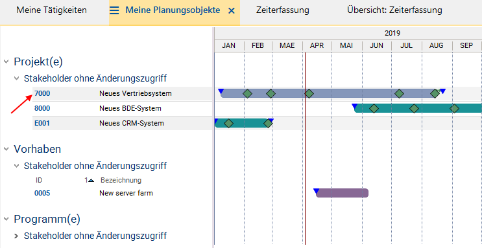Click the MAE month header
The image size is (482, 248).
(x=287, y=46)
